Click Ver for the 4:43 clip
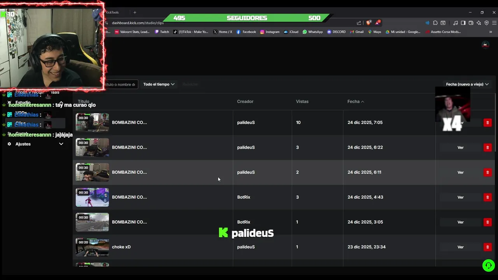The height and width of the screenshot is (280, 498). (x=460, y=197)
